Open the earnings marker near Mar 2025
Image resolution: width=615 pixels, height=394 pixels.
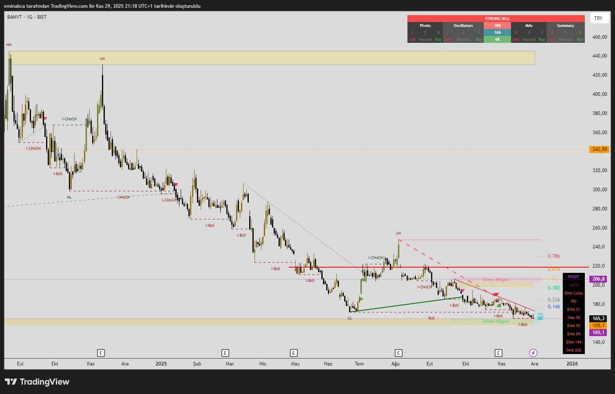(225, 353)
